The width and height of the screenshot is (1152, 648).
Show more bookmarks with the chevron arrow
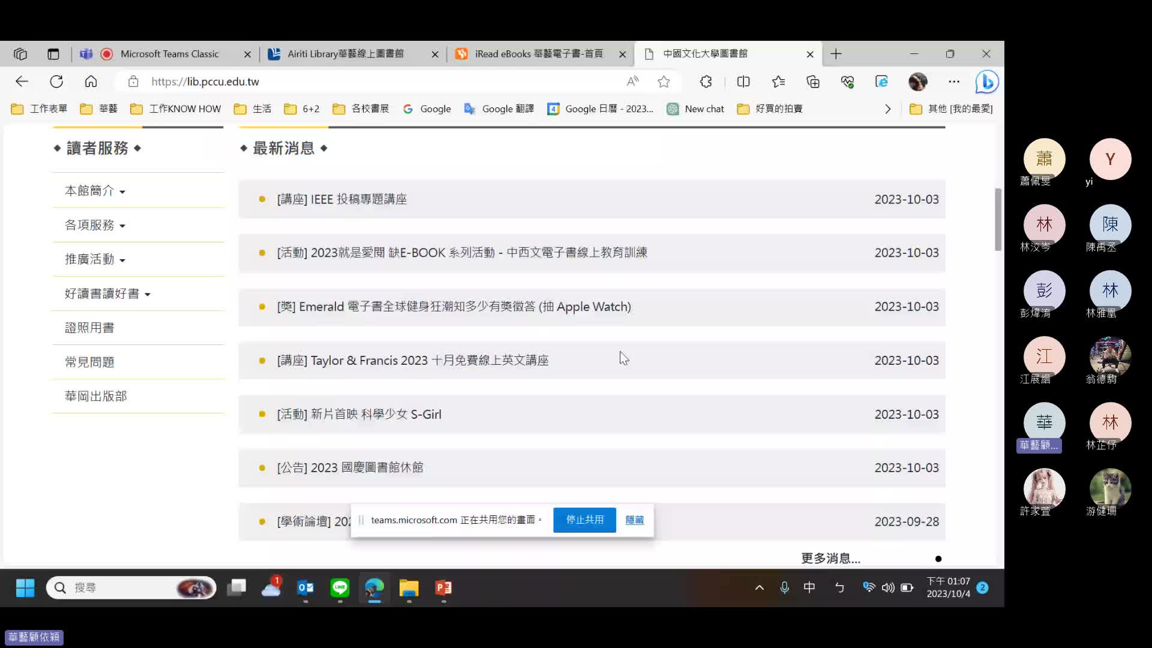888,109
